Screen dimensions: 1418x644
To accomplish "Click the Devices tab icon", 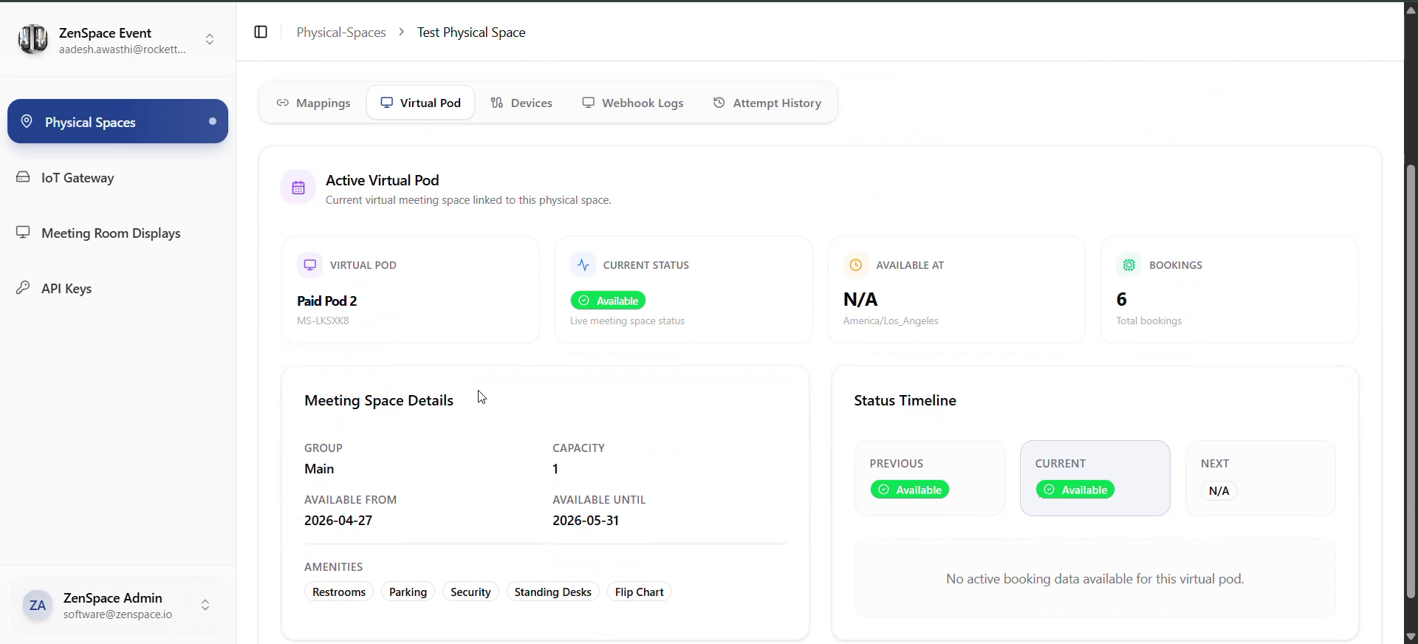I will (x=497, y=103).
